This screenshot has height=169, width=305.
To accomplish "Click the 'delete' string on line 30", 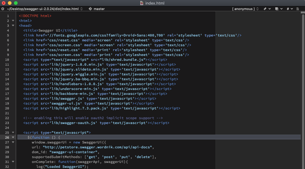I will click(143, 157).
